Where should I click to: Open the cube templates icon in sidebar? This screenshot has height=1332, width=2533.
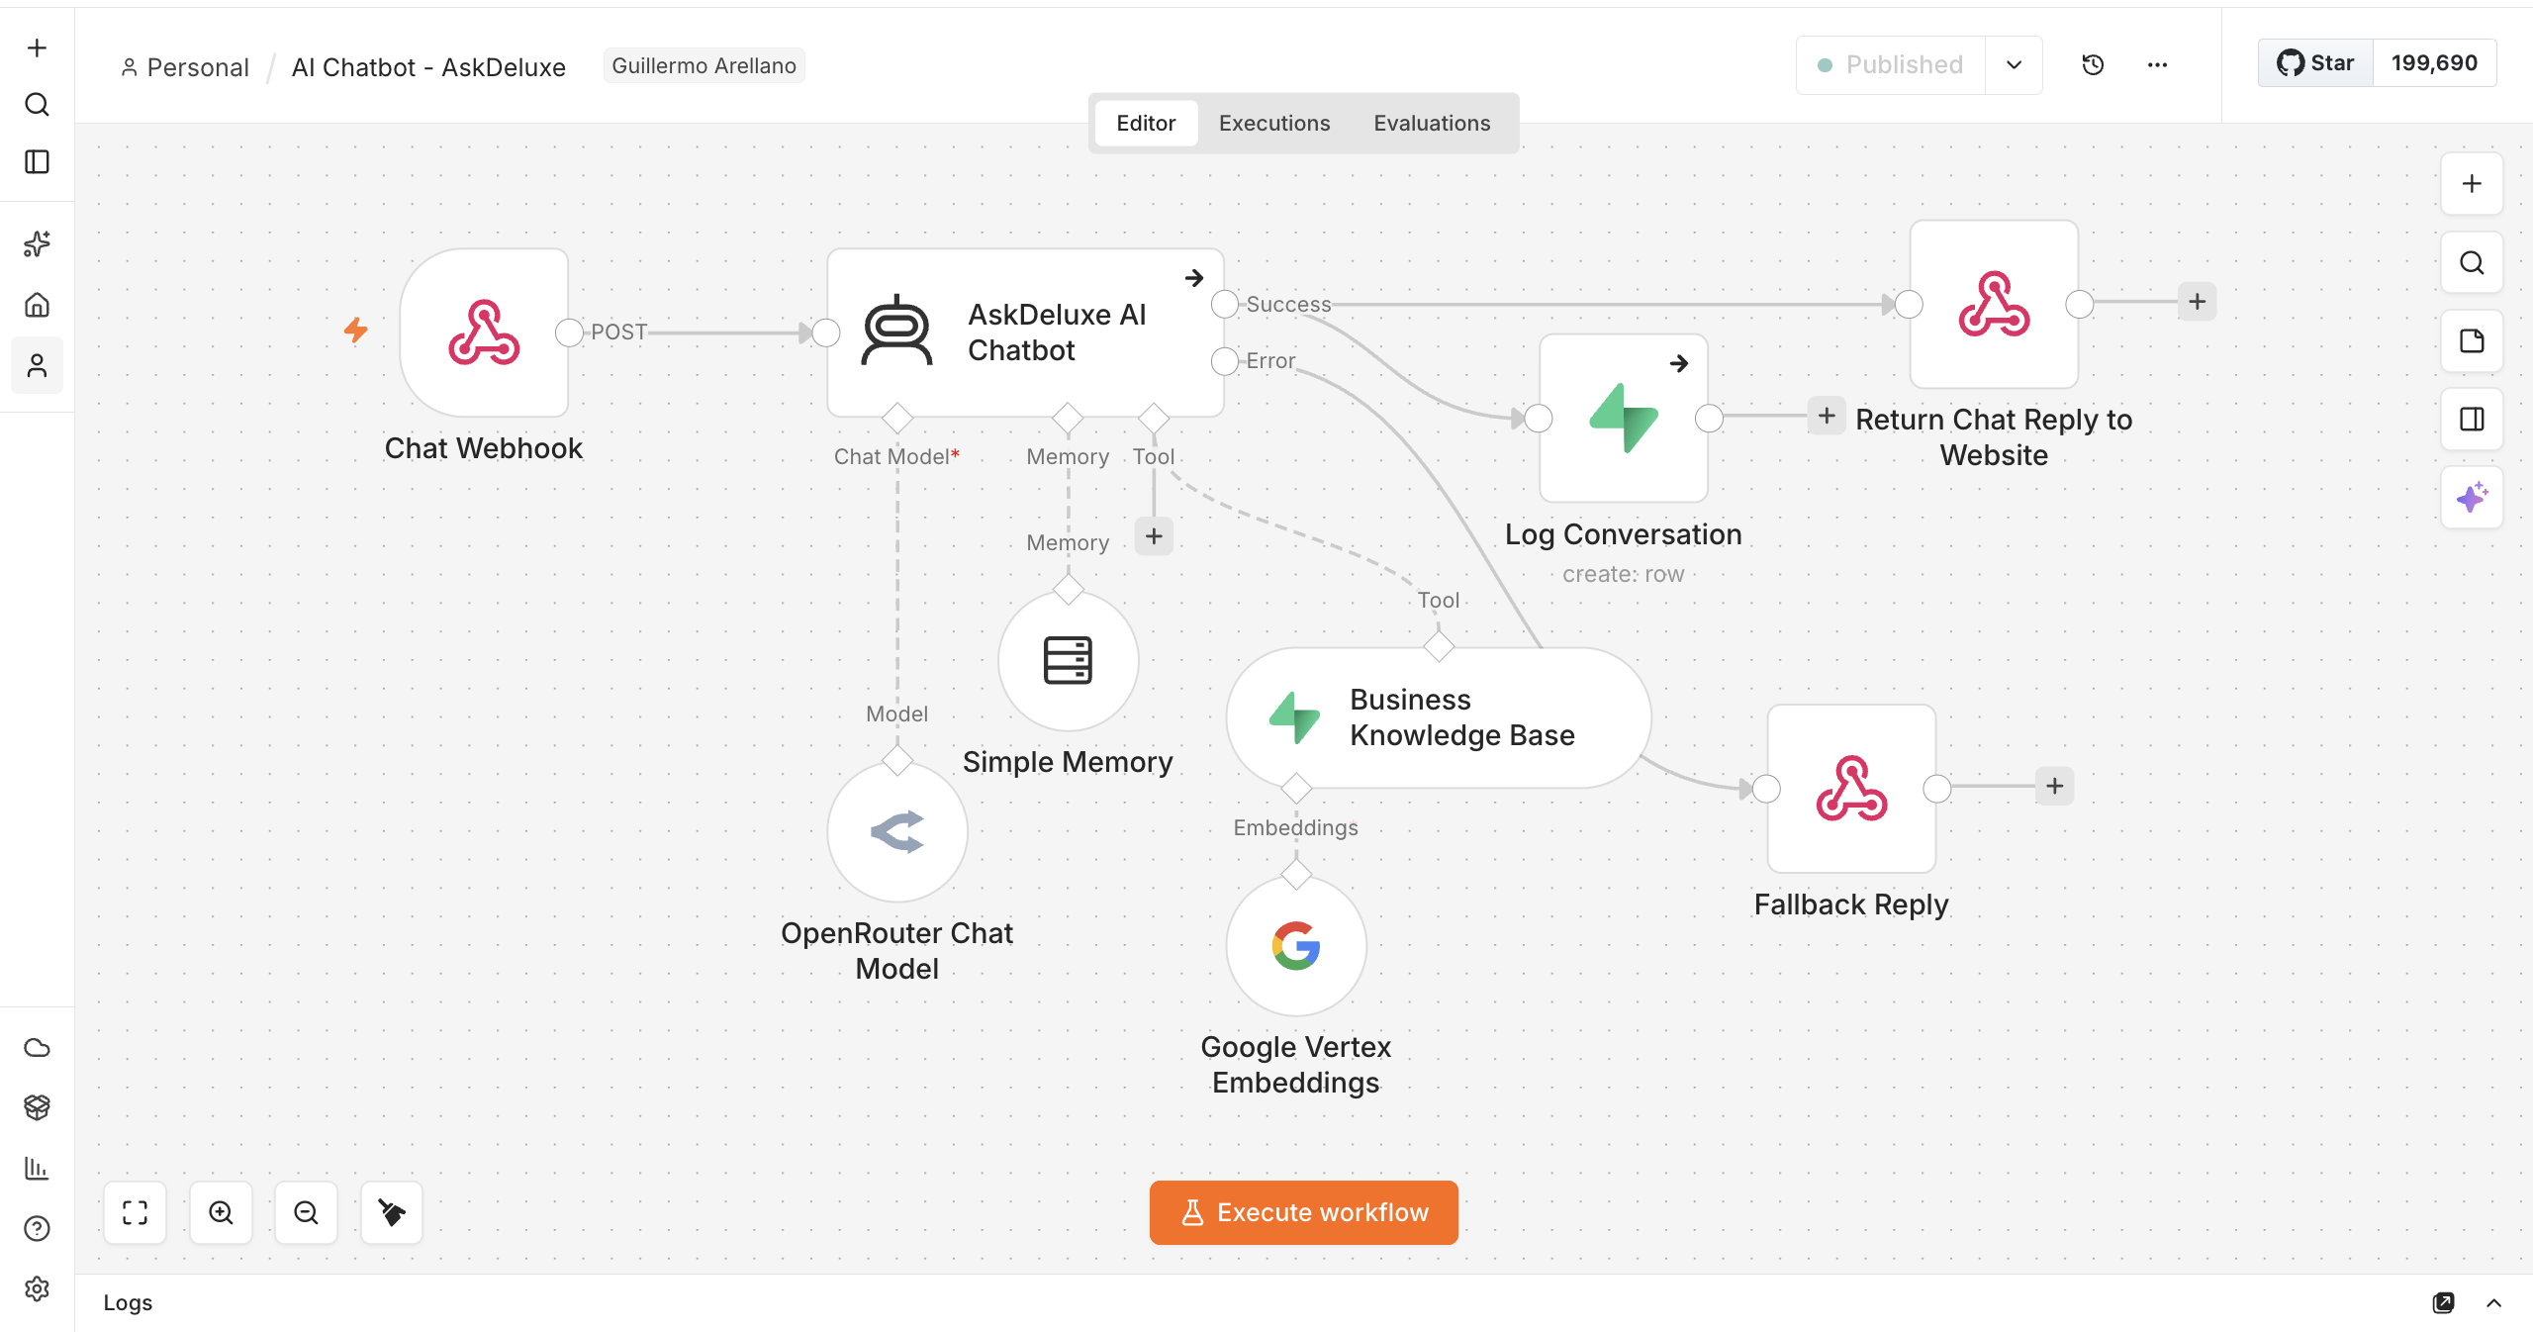coord(37,1107)
